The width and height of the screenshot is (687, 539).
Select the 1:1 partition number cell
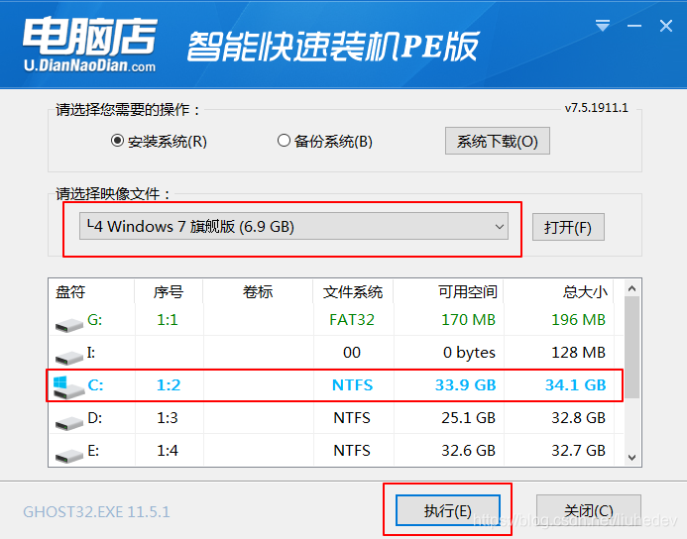click(168, 320)
